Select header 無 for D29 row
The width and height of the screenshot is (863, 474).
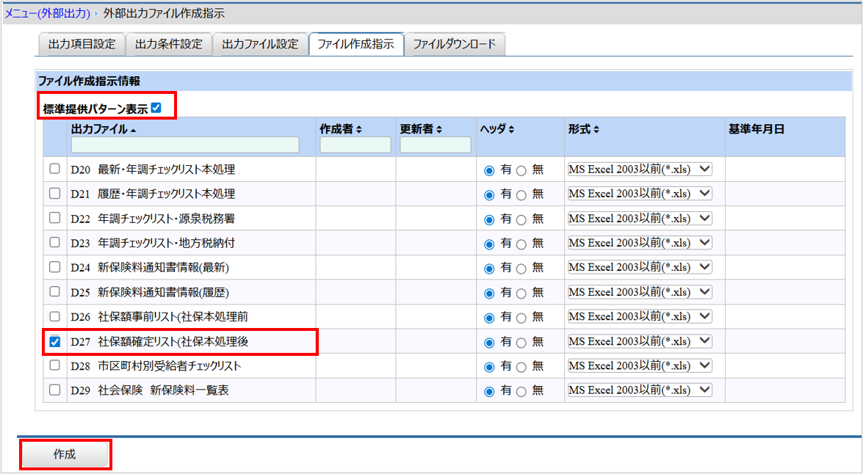pos(521,392)
